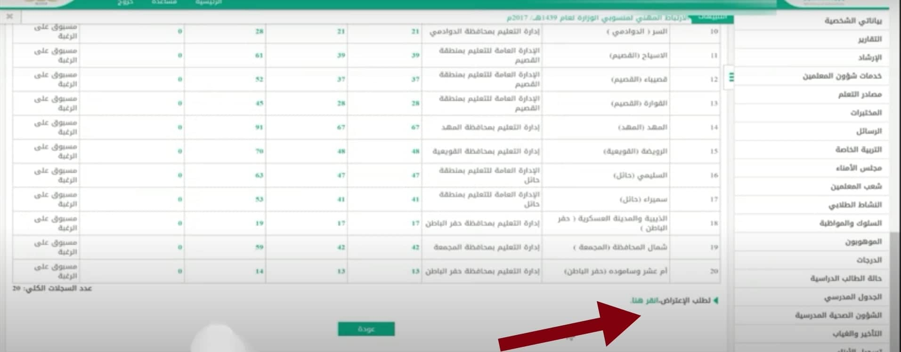
Task: Open المختبرات sidebar item
Action: [866, 113]
